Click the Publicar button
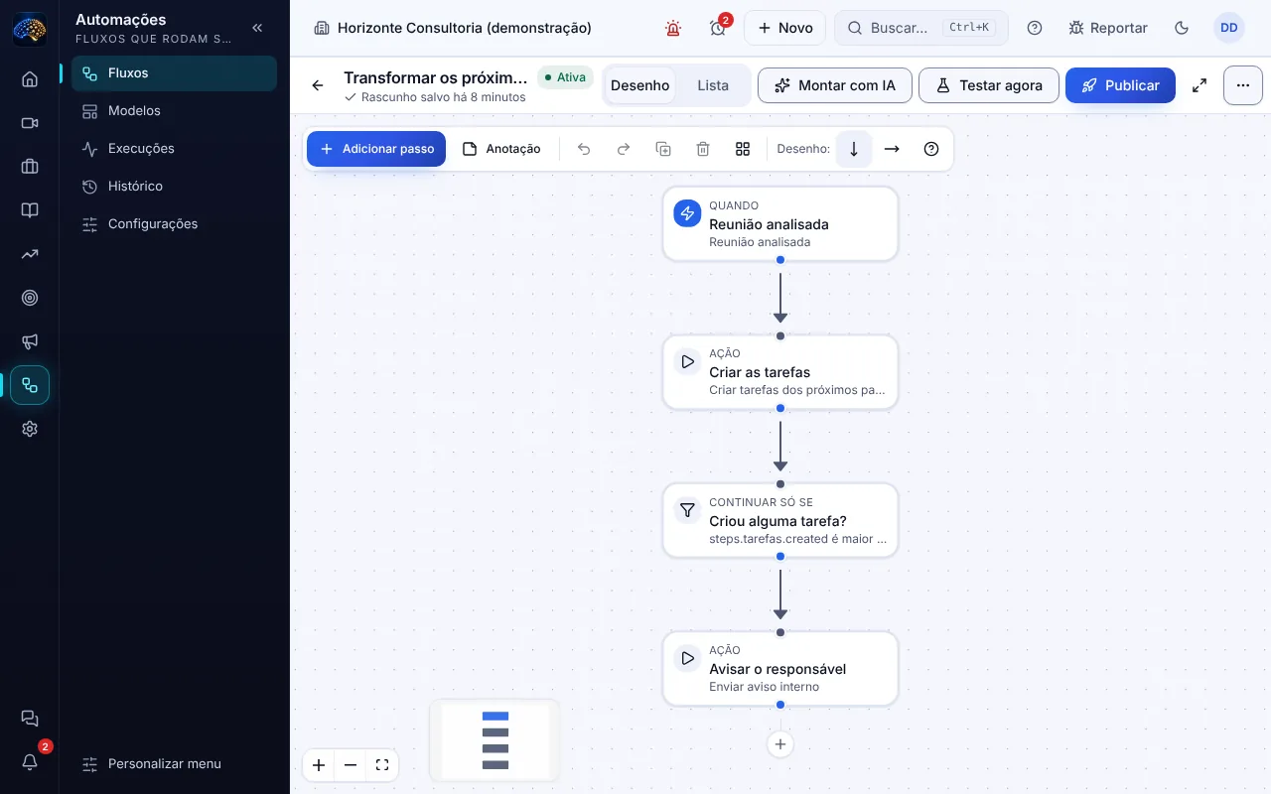The height and width of the screenshot is (794, 1271). 1120,85
